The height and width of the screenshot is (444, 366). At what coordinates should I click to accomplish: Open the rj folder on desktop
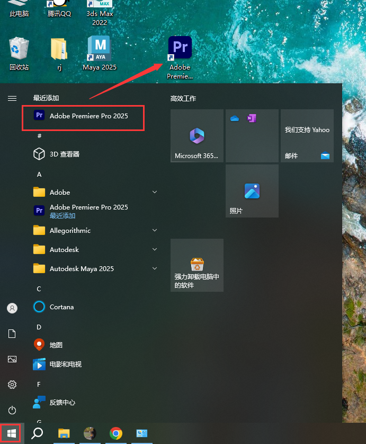point(59,54)
